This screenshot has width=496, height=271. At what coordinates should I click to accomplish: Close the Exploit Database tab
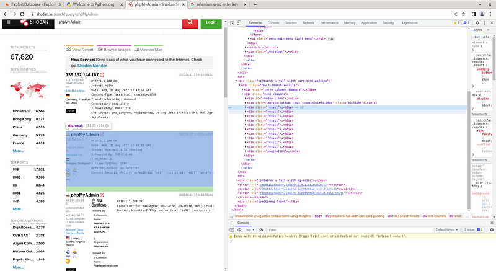point(60,4)
